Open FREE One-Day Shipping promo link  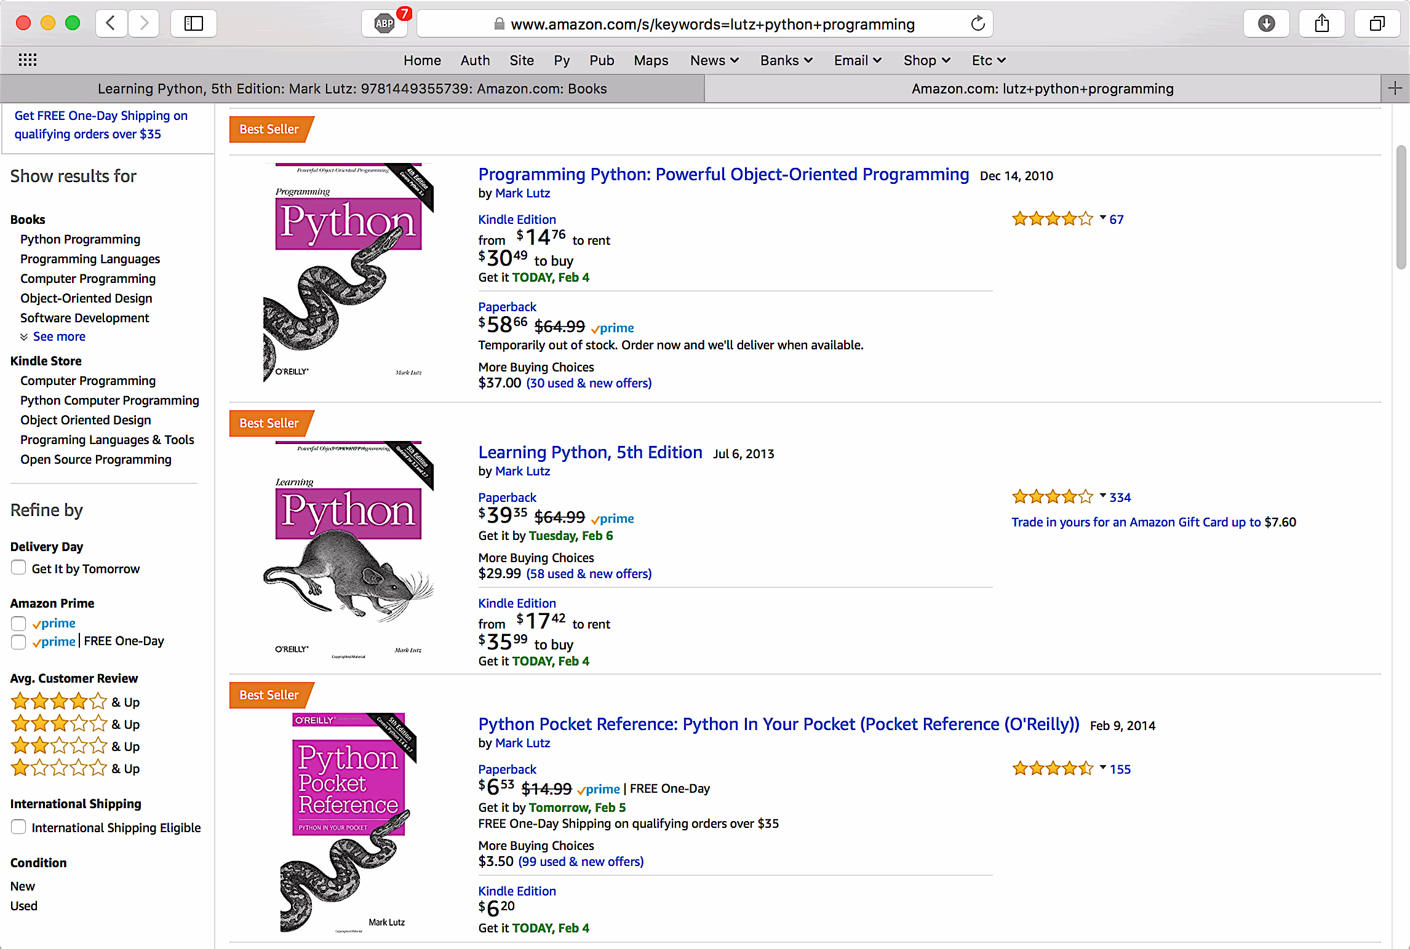click(101, 125)
